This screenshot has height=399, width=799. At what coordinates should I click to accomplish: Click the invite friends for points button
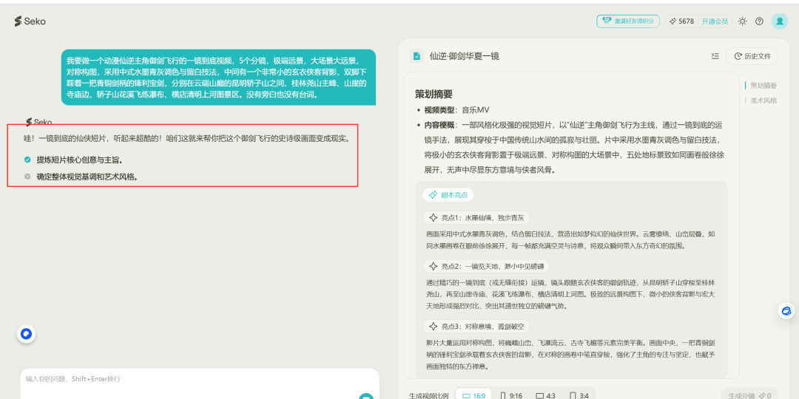pos(628,21)
